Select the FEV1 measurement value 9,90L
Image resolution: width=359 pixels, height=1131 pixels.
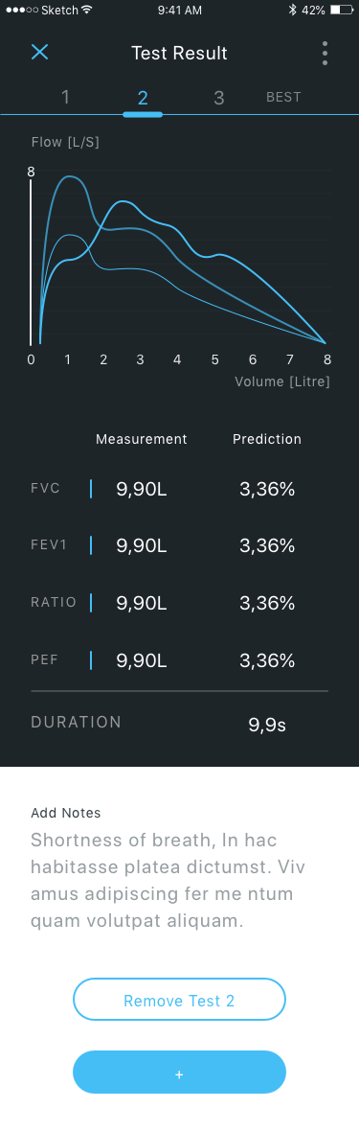tap(142, 546)
